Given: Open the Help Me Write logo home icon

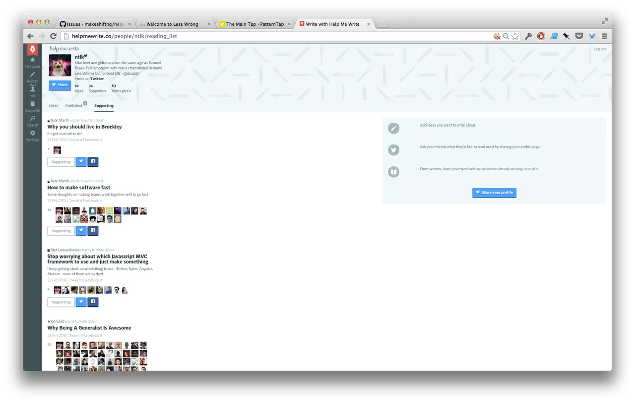Looking at the screenshot, I should point(32,49).
